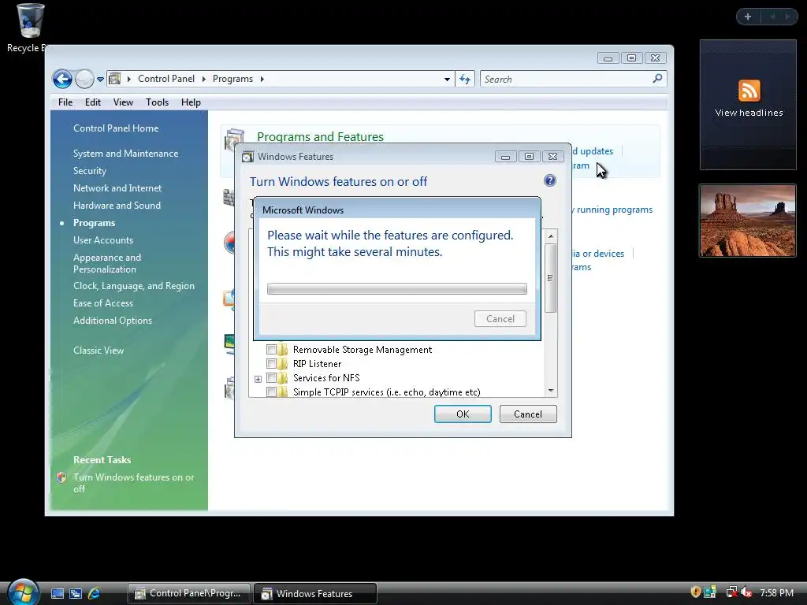This screenshot has width=807, height=605.
Task: Expand the arrow after Control Panel breadcrumb
Action: click(x=204, y=79)
